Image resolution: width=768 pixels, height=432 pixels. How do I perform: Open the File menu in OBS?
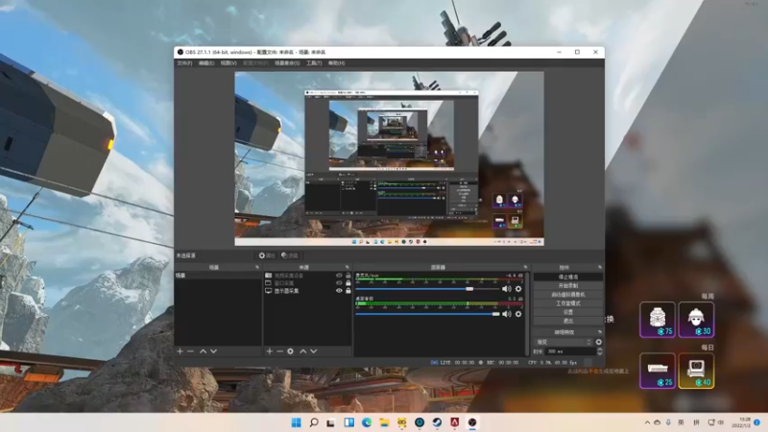coord(184,63)
